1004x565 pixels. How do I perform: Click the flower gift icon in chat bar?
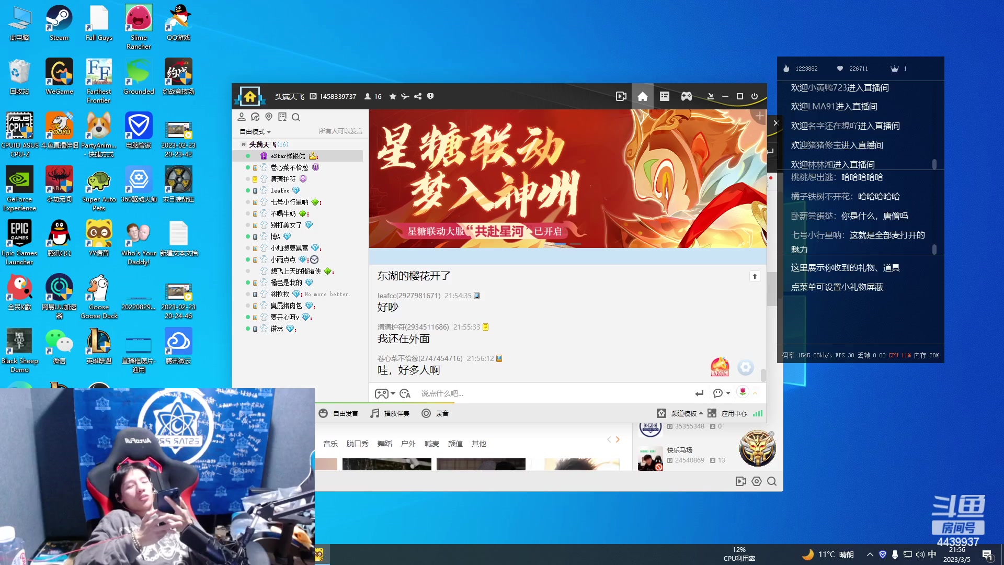pos(743,392)
